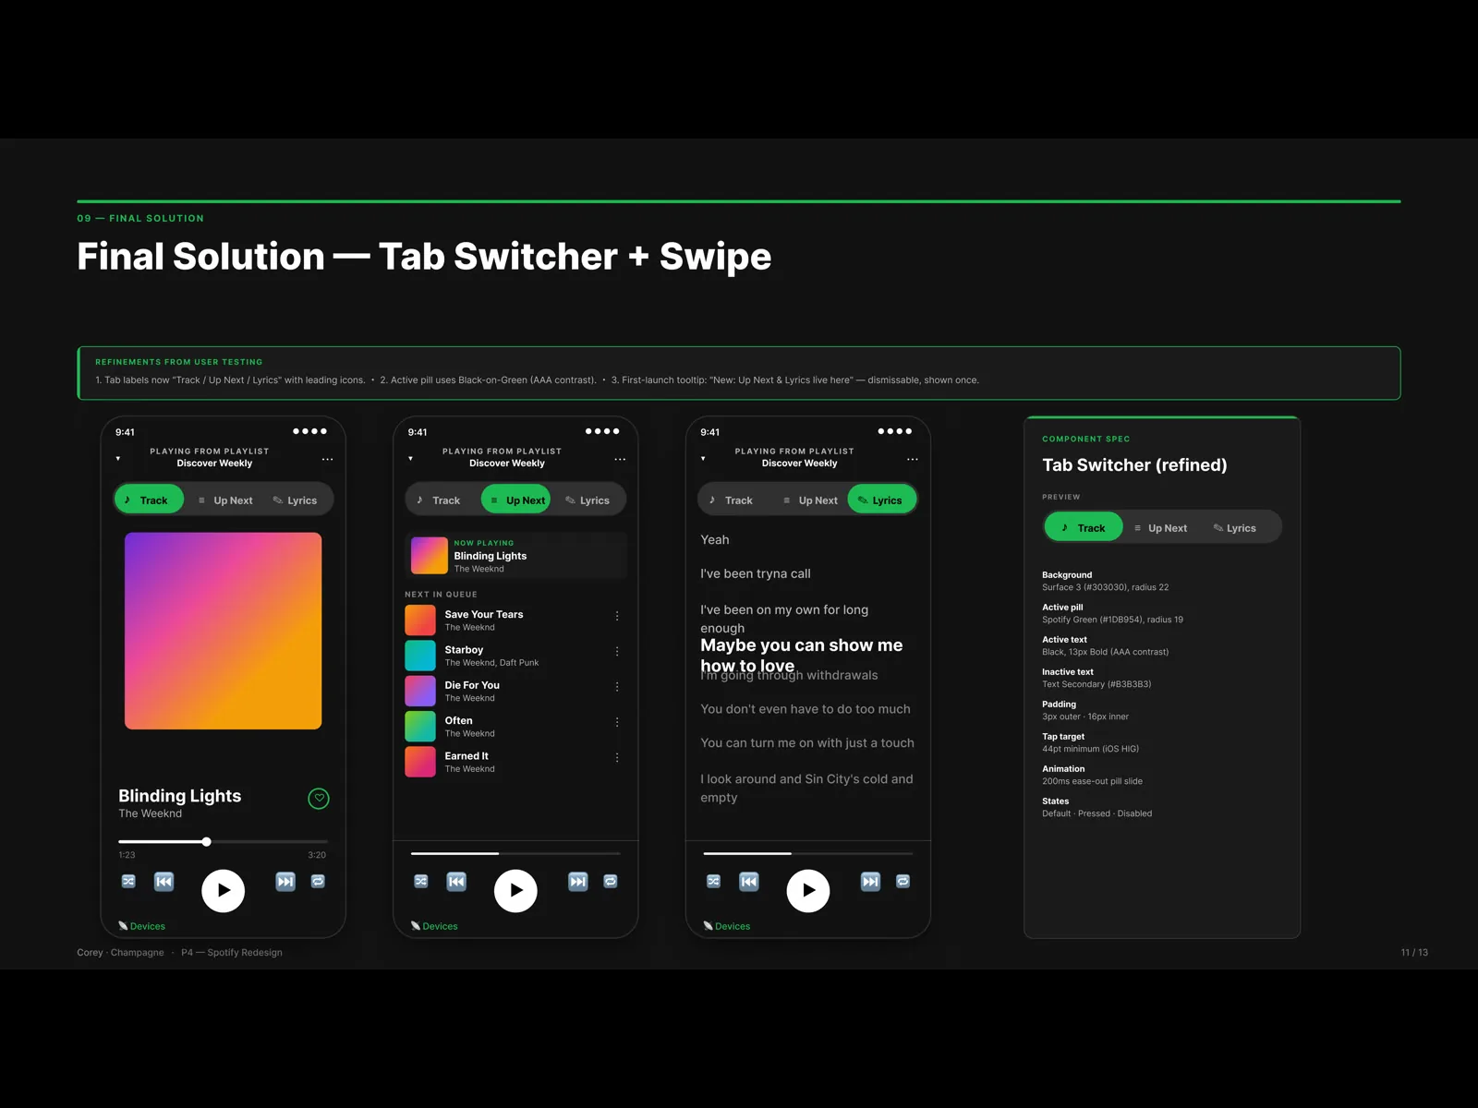The height and width of the screenshot is (1108, 1478).
Task: Click Die For You song title
Action: [x=472, y=685]
